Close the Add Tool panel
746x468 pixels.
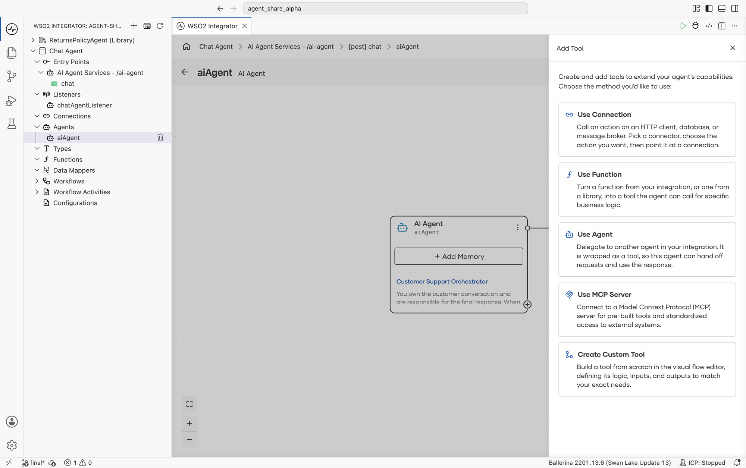tap(733, 48)
